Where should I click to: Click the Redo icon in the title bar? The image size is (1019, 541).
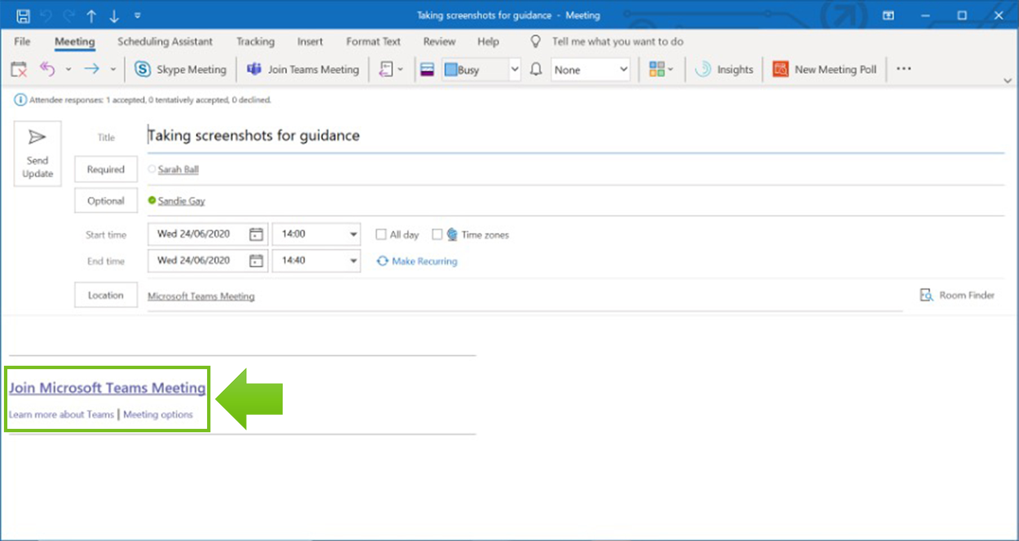coord(69,16)
